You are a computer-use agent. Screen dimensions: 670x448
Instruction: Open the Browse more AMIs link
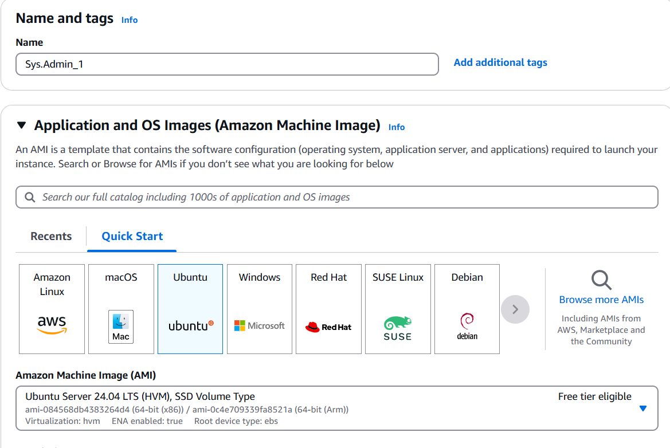click(601, 300)
